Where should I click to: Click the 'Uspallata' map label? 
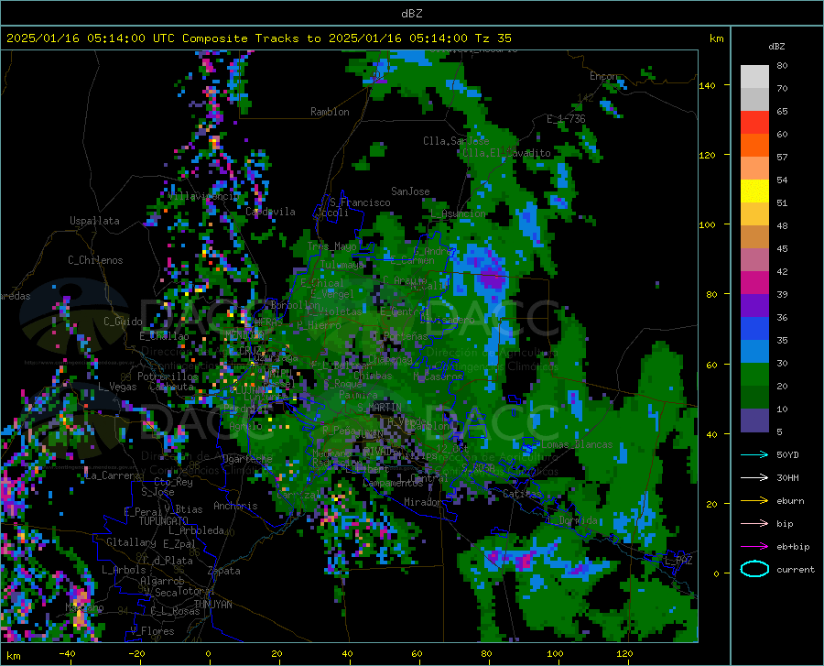tap(94, 221)
